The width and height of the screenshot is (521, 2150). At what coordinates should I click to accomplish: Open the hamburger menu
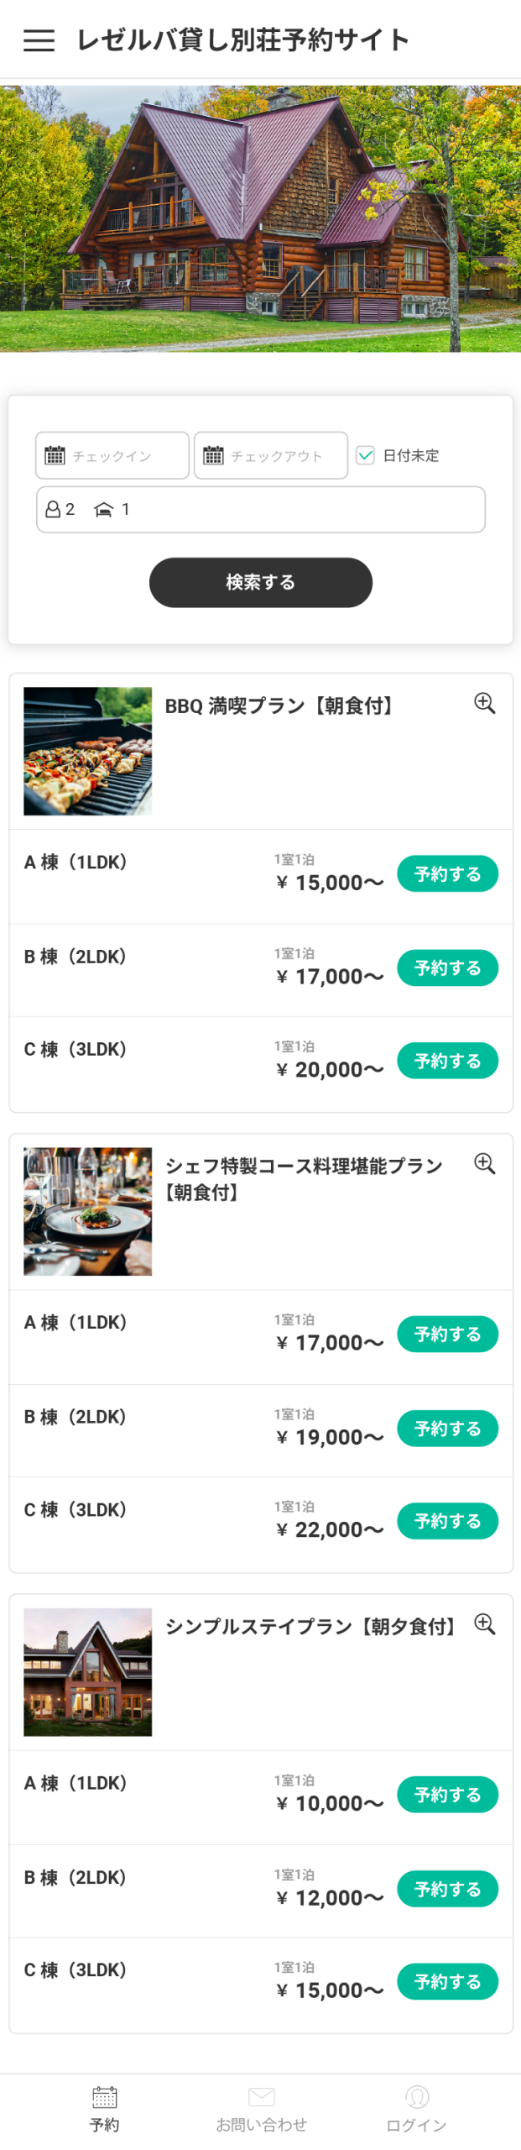pos(39,40)
